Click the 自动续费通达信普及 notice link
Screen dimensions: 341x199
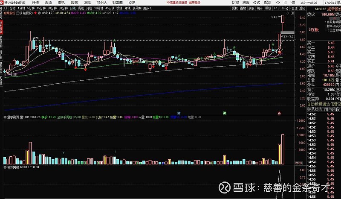pyautogui.click(x=324, y=104)
